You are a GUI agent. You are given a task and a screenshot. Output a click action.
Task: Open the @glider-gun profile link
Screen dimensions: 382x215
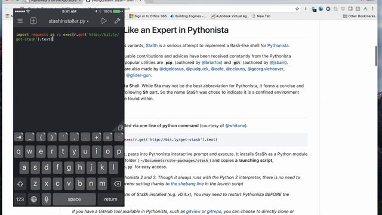(x=138, y=75)
